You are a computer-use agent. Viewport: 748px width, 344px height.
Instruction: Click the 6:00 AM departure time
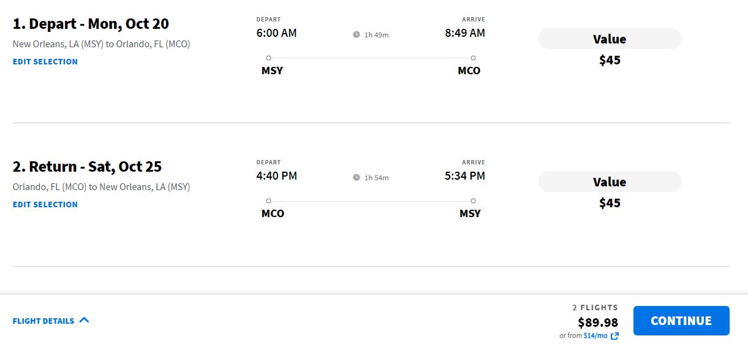tap(276, 33)
